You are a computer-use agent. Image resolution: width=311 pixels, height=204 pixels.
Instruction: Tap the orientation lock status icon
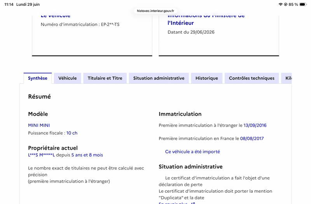click(286, 4)
